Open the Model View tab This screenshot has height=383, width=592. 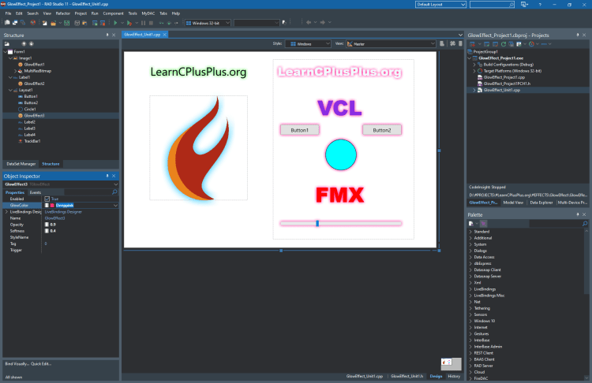click(x=513, y=203)
